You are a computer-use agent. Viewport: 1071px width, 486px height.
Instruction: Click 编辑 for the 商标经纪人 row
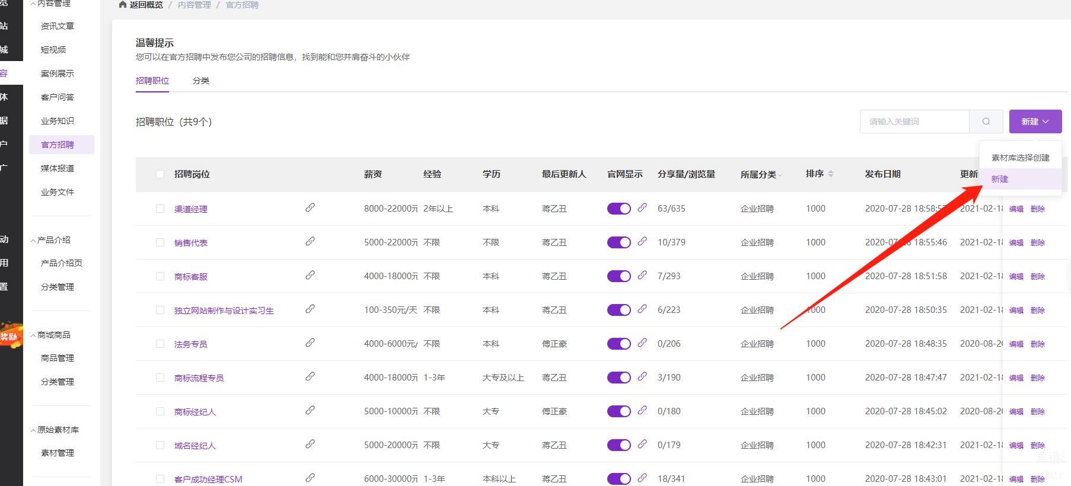click(x=1016, y=411)
